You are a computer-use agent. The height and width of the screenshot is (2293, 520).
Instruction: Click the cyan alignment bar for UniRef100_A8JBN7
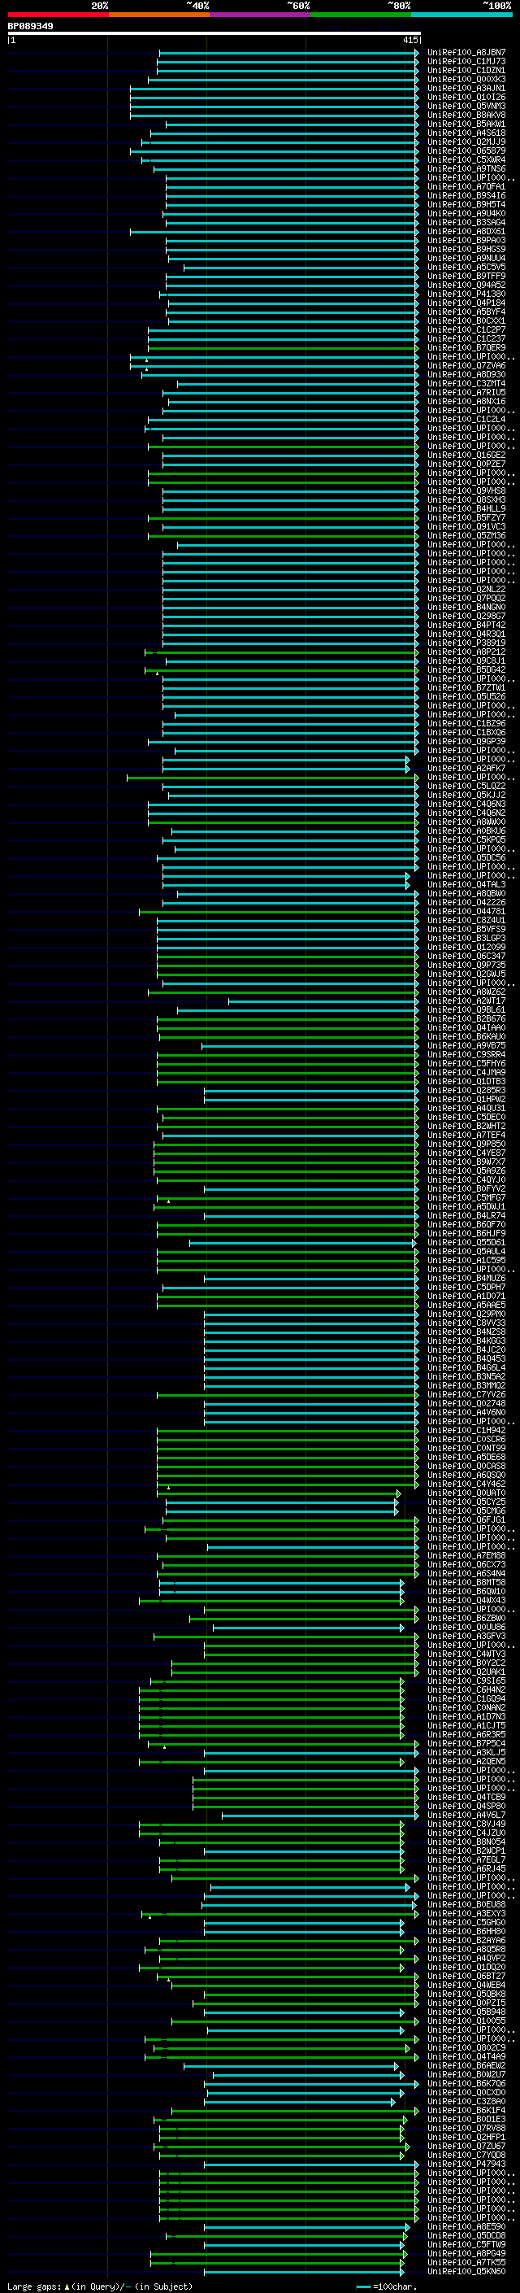[289, 53]
